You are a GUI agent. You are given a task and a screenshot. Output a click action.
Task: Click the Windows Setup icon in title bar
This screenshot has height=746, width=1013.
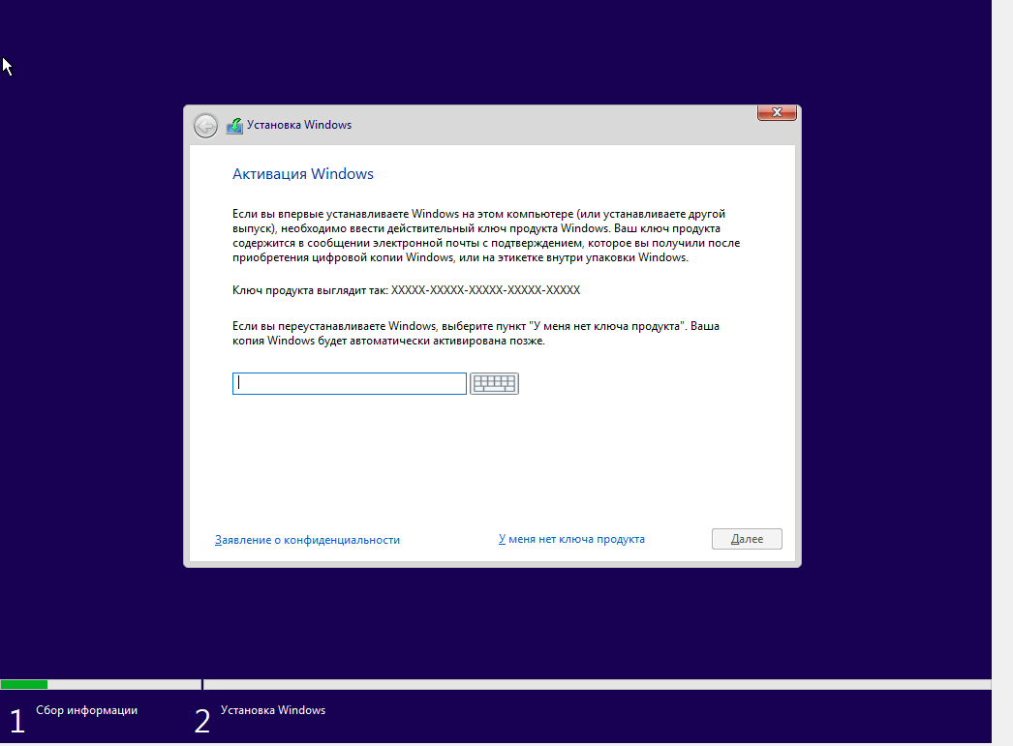click(x=234, y=125)
